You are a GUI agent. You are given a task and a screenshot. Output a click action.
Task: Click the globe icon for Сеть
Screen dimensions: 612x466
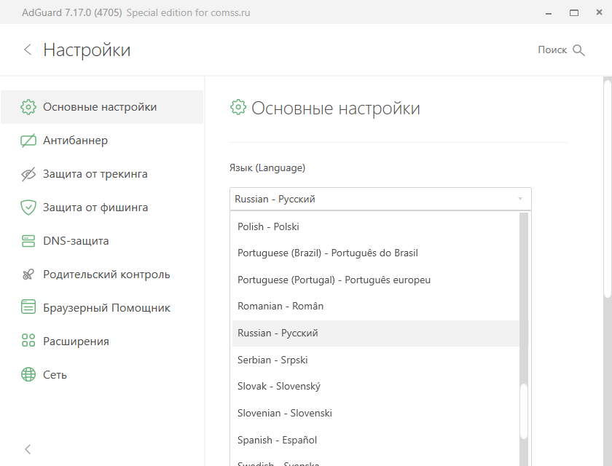[28, 374]
